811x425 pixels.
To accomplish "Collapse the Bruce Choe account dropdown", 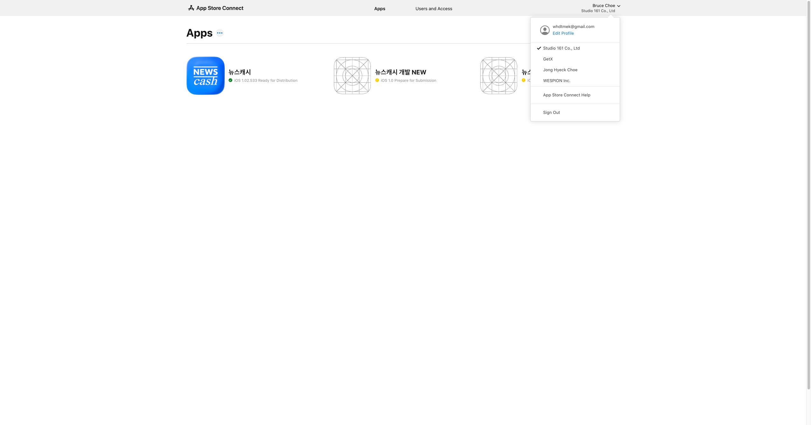I will pyautogui.click(x=603, y=6).
